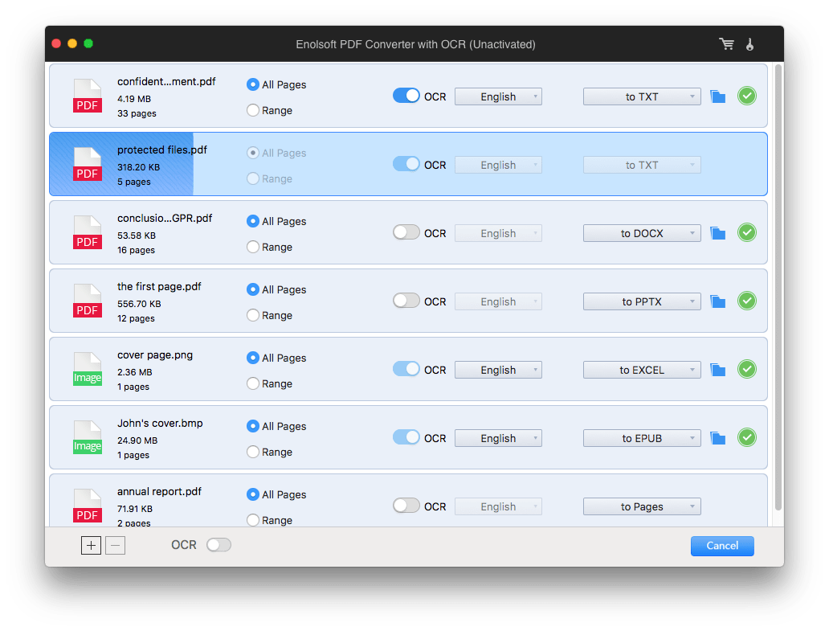Click PDF file icon of conclusio...GPR.pdf
Screen dimensions: 829x631
[x=88, y=232]
